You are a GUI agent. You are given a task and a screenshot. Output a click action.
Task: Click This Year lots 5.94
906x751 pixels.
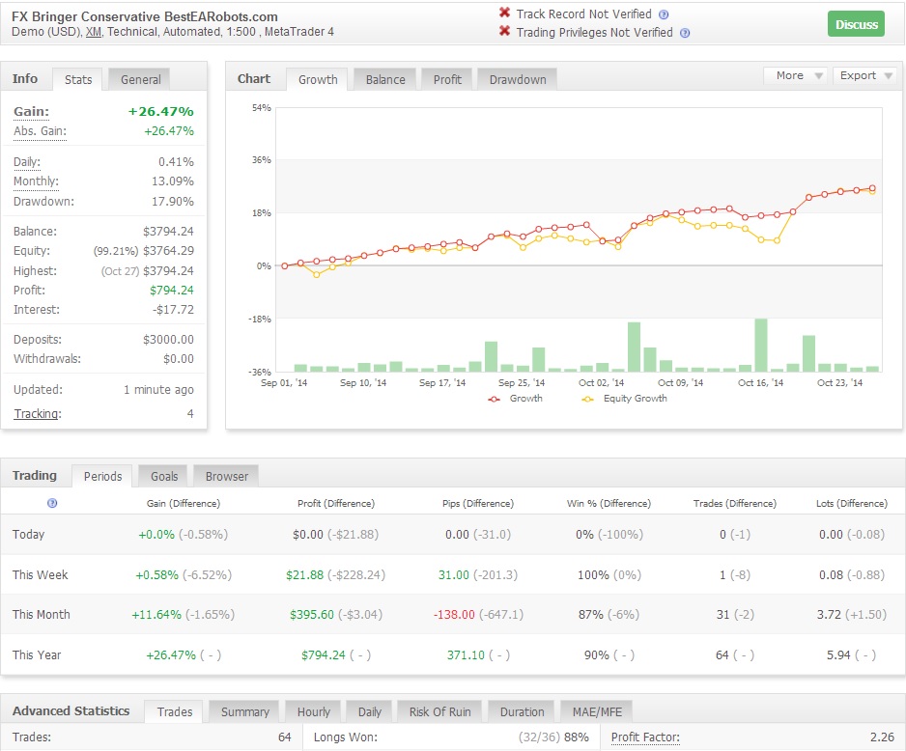tap(838, 655)
